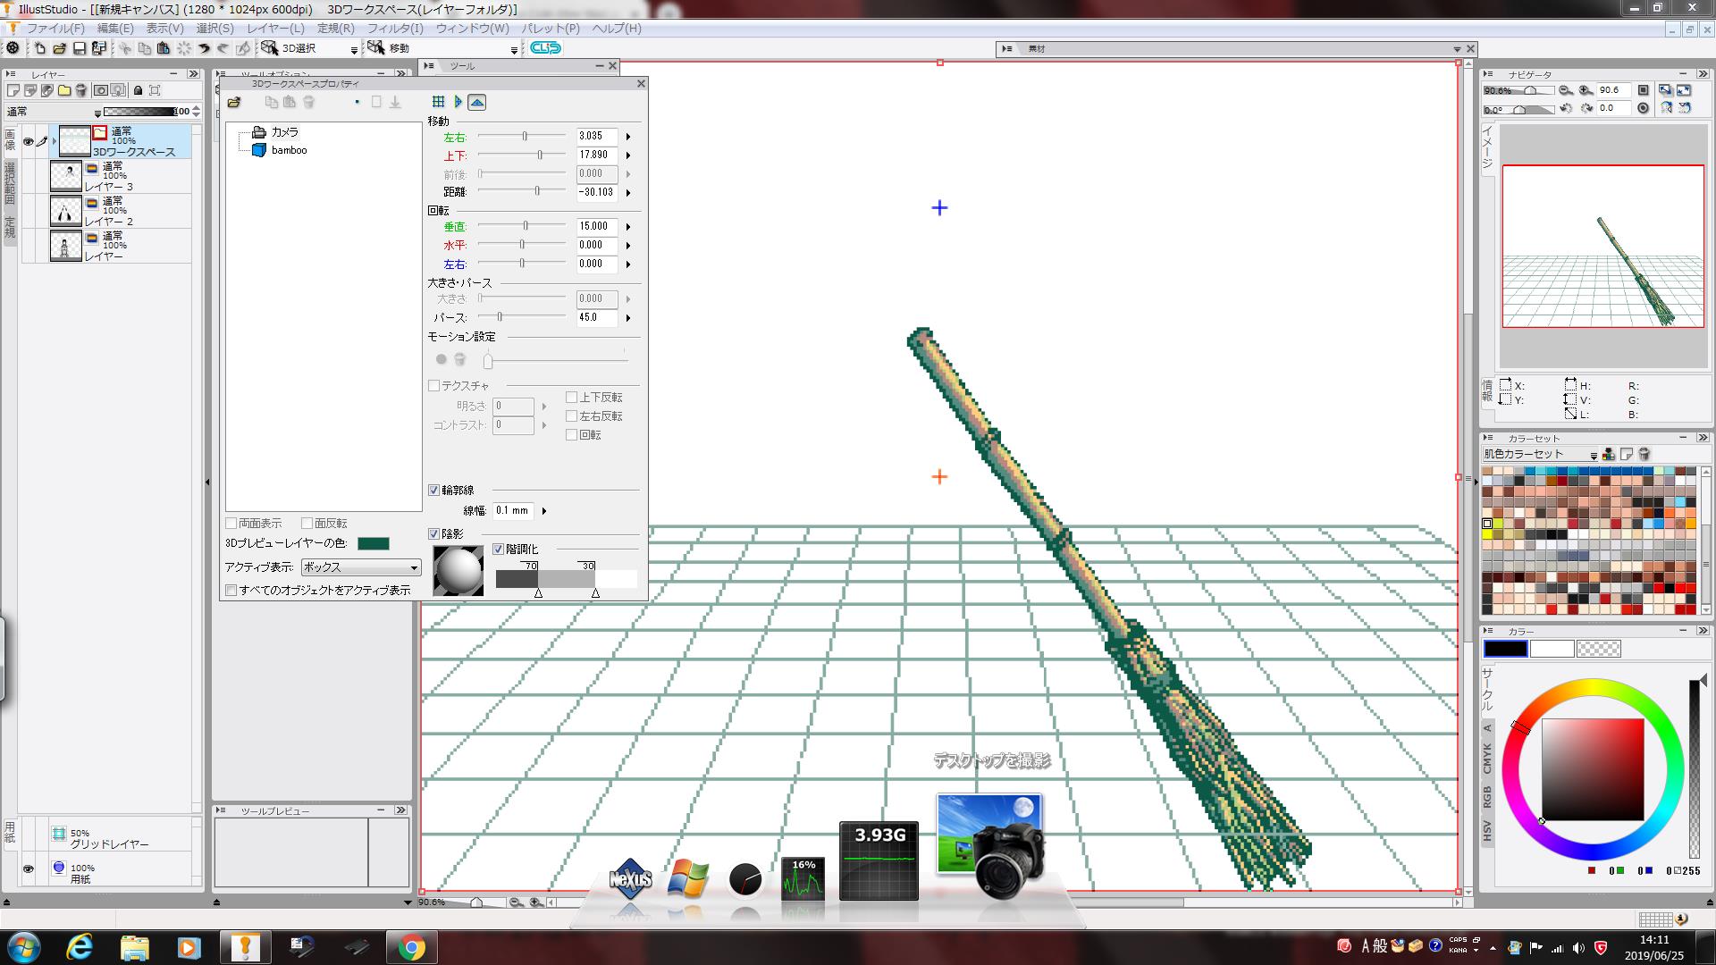The image size is (1716, 965).
Task: Click the Save file icon in toolbar
Action: click(x=80, y=48)
